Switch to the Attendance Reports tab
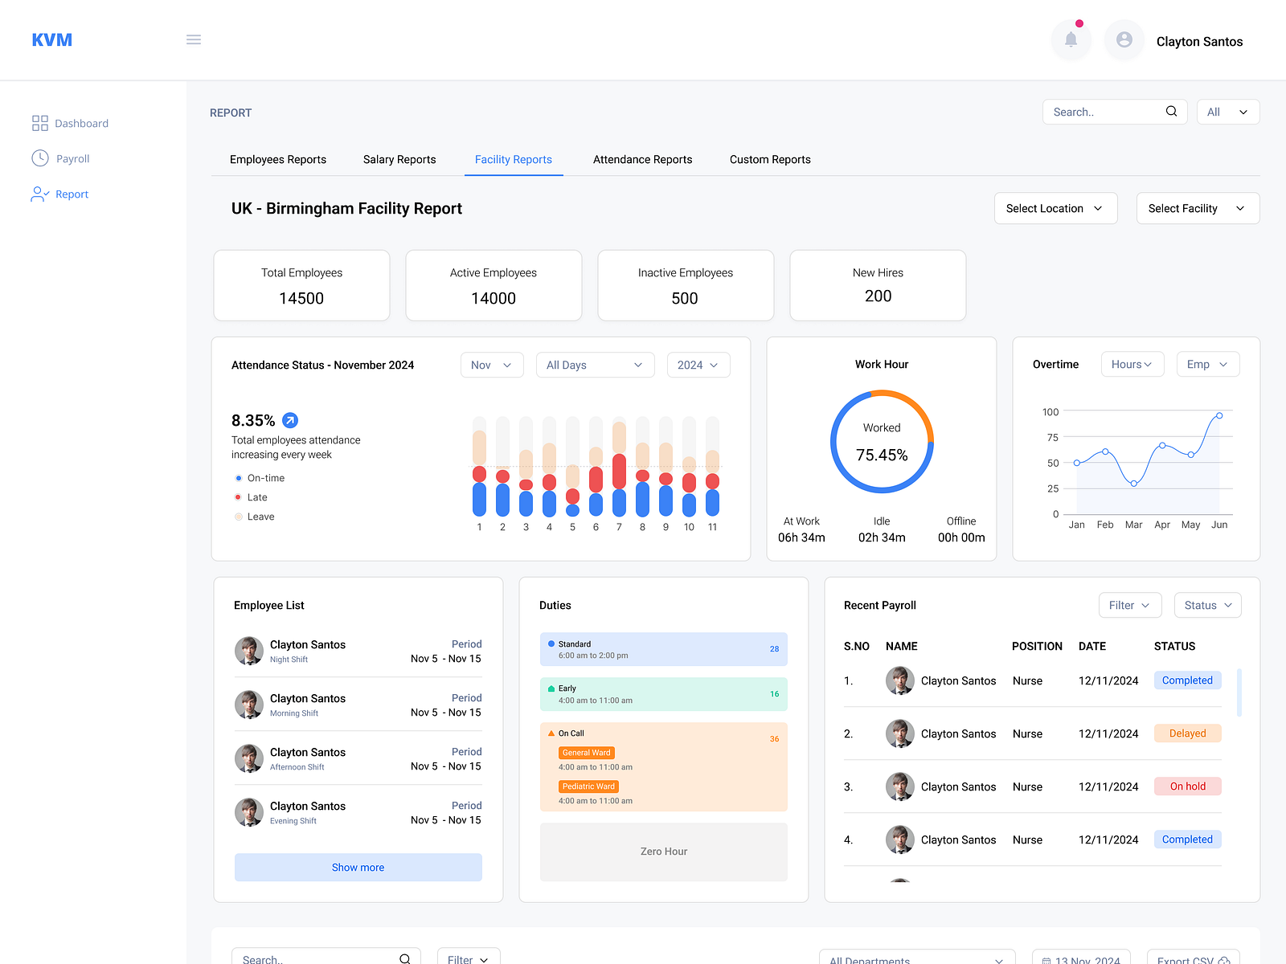This screenshot has width=1286, height=964. pyautogui.click(x=642, y=159)
